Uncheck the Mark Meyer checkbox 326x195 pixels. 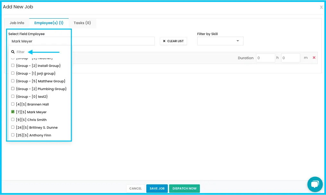[13, 112]
